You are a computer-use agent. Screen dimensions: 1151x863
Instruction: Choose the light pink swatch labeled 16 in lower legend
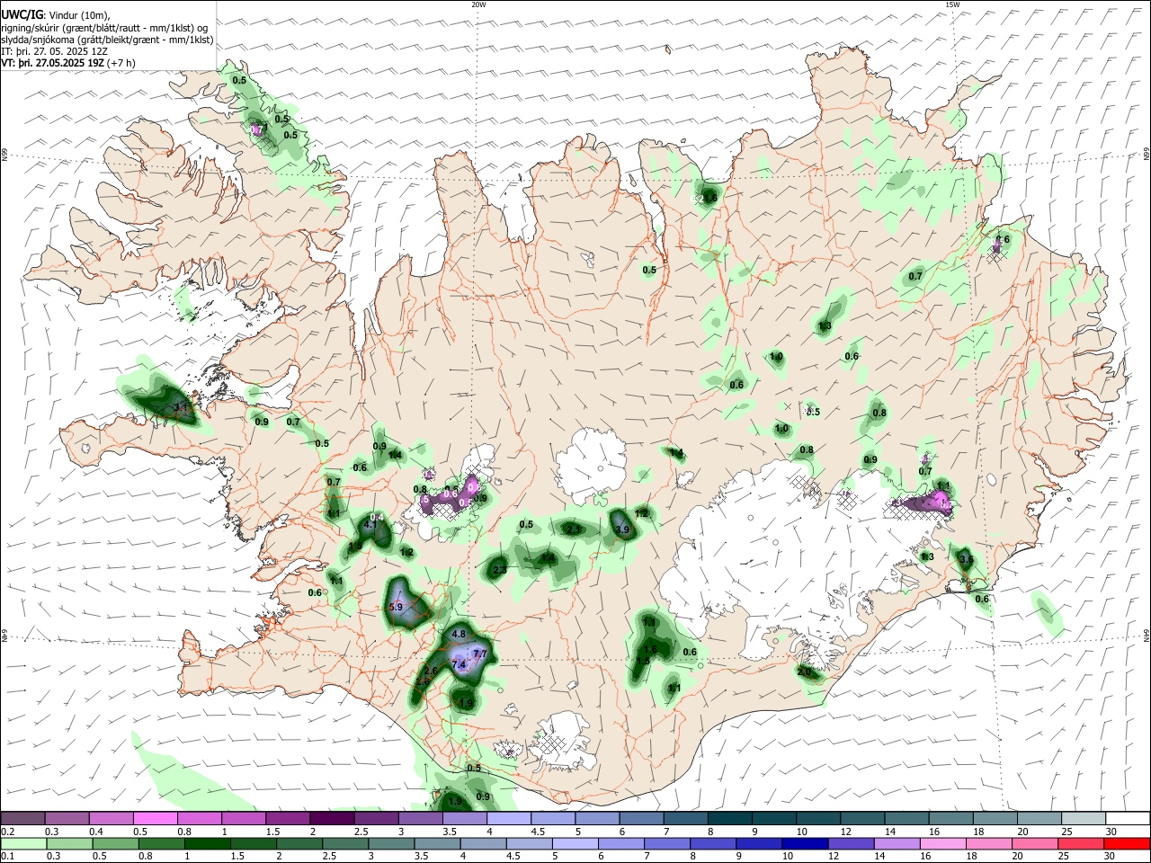pyautogui.click(x=942, y=844)
